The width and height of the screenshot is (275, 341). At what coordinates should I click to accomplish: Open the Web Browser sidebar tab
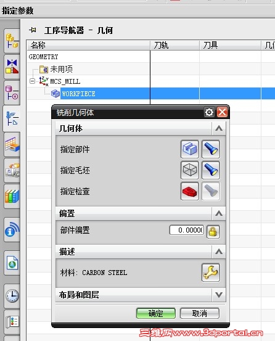(x=12, y=263)
